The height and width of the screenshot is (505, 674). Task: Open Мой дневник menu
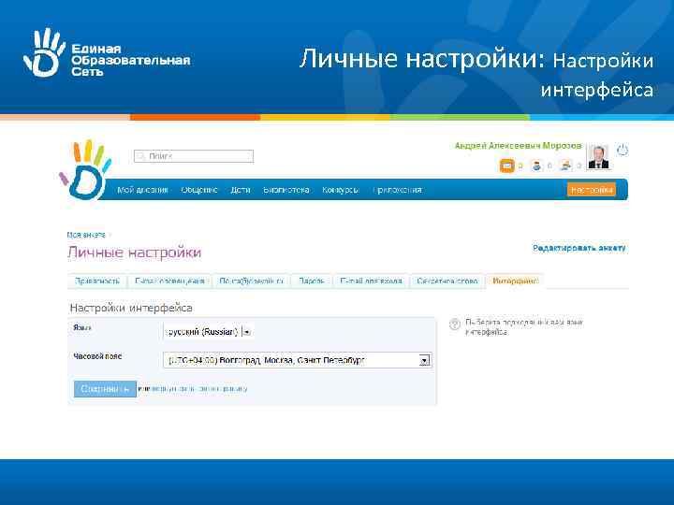142,190
